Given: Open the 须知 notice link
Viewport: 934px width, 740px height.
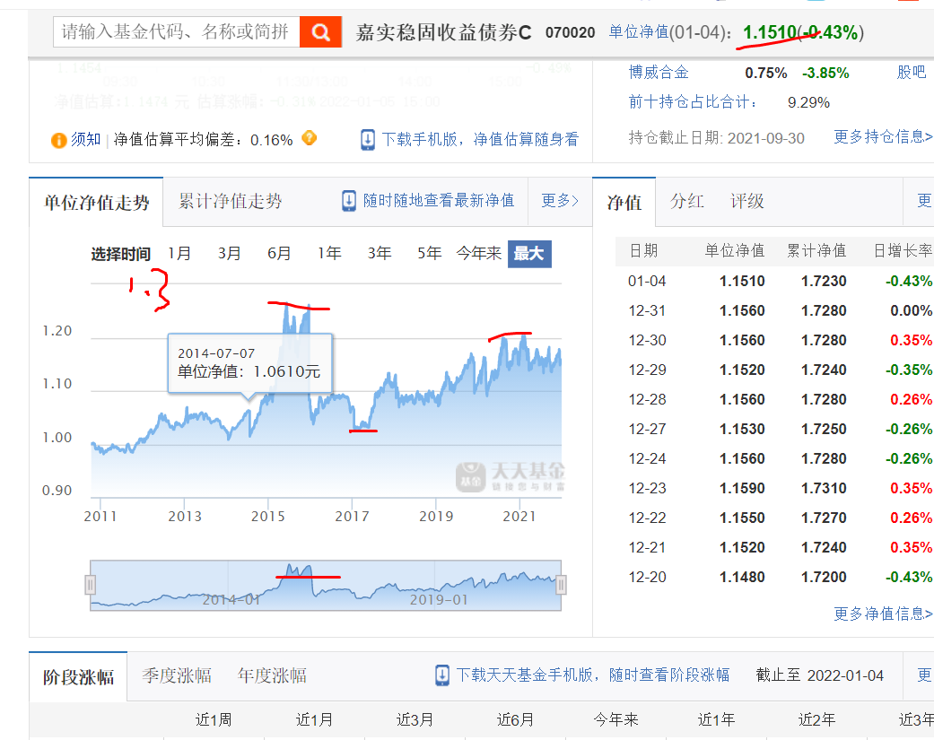Looking at the screenshot, I should tap(86, 139).
